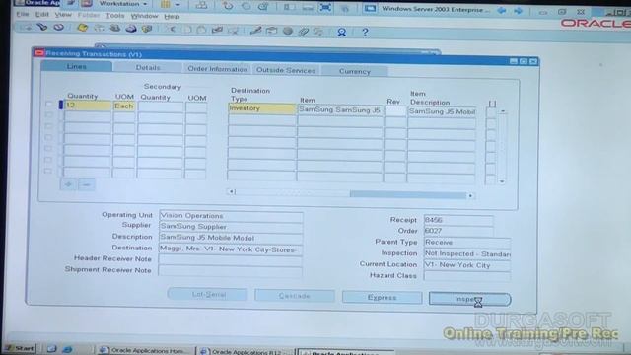Click the Show Navigator toolbar icon
Image resolution: width=631 pixels, height=355 pixels.
[x=59, y=28]
